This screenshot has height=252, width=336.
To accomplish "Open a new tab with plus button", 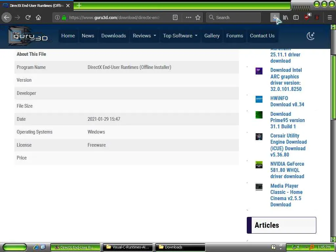I will pyautogui.click(x=79, y=5).
